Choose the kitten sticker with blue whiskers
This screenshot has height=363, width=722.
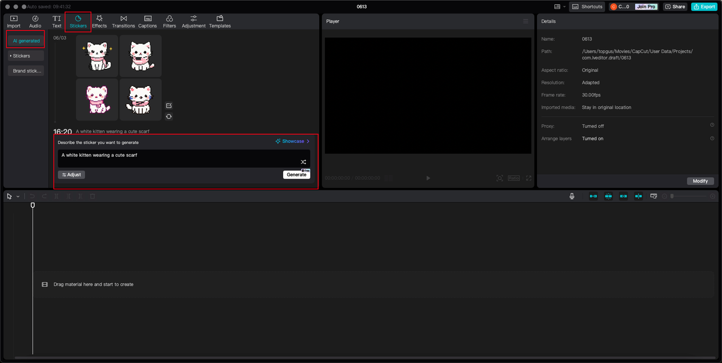140,99
